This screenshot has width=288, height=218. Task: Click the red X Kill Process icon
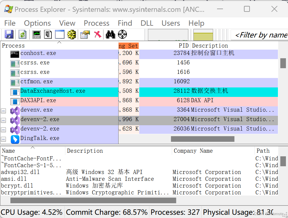click(x=98, y=34)
